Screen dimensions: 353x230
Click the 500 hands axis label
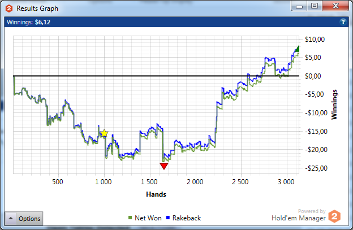[x=58, y=181]
